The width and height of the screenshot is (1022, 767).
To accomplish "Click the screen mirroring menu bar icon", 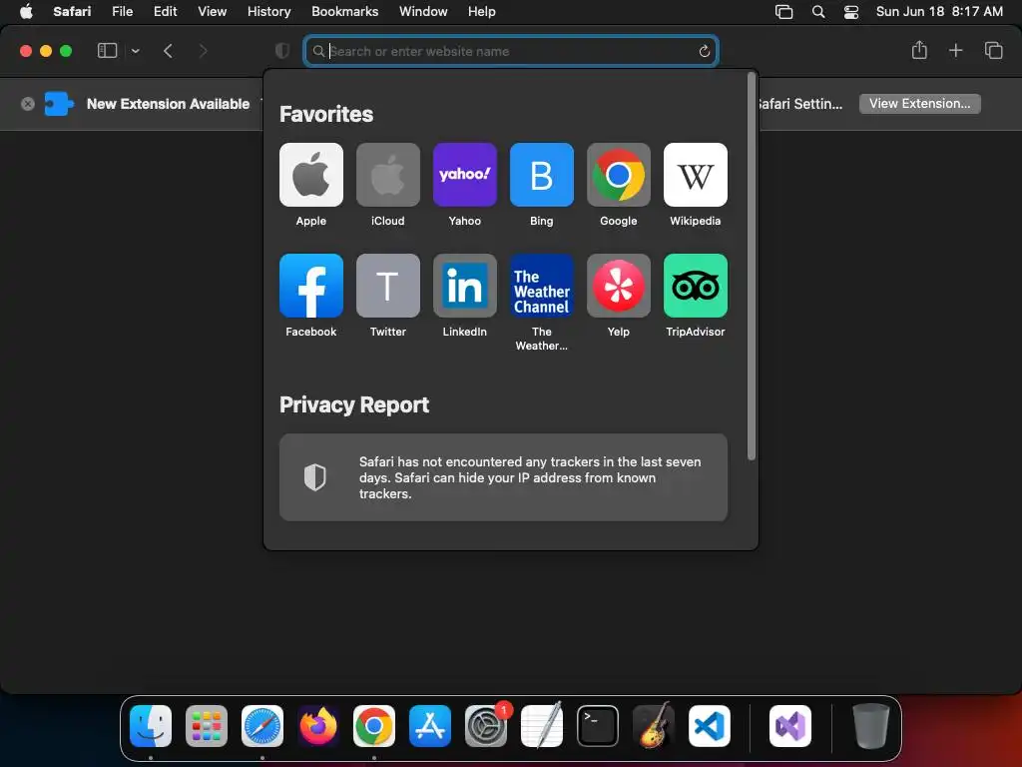I will (783, 12).
